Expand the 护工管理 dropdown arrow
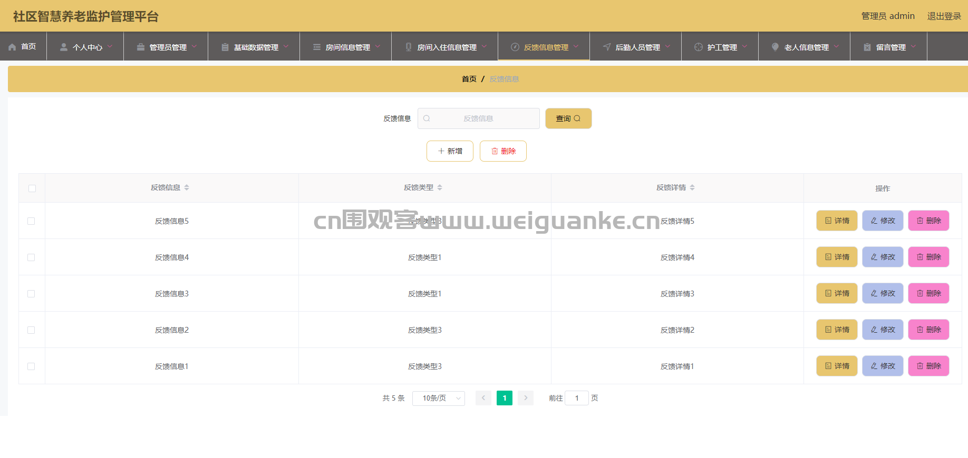The width and height of the screenshot is (968, 458). [x=745, y=46]
